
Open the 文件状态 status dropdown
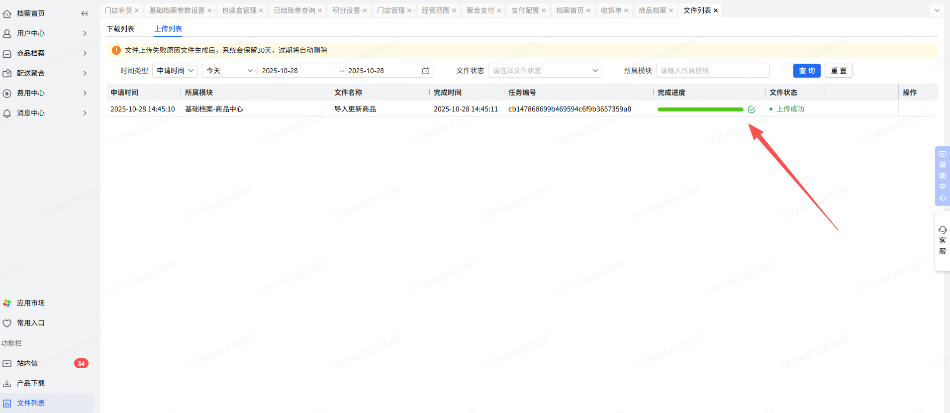tap(545, 71)
